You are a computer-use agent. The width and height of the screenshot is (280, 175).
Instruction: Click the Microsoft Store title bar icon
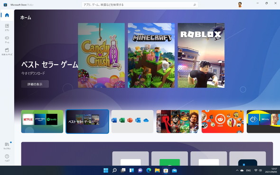5,5
